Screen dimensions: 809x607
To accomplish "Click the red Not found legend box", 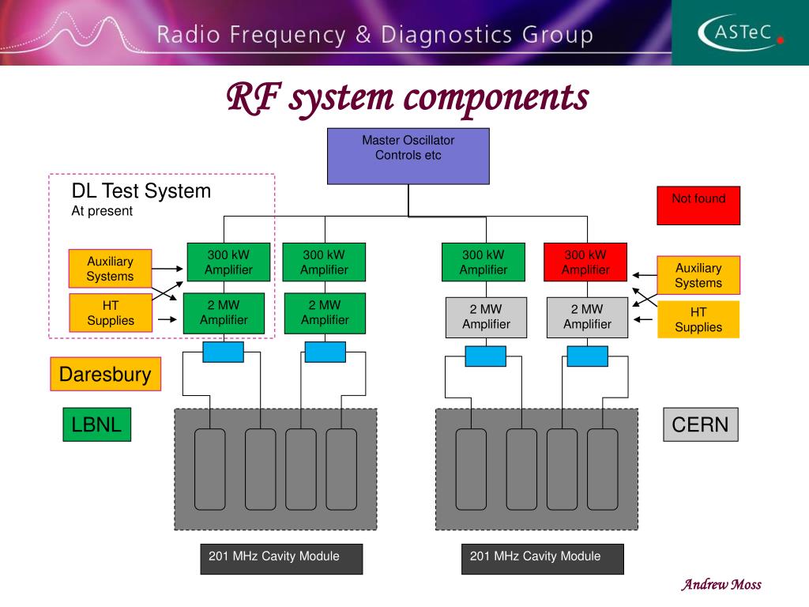I will 698,205.
